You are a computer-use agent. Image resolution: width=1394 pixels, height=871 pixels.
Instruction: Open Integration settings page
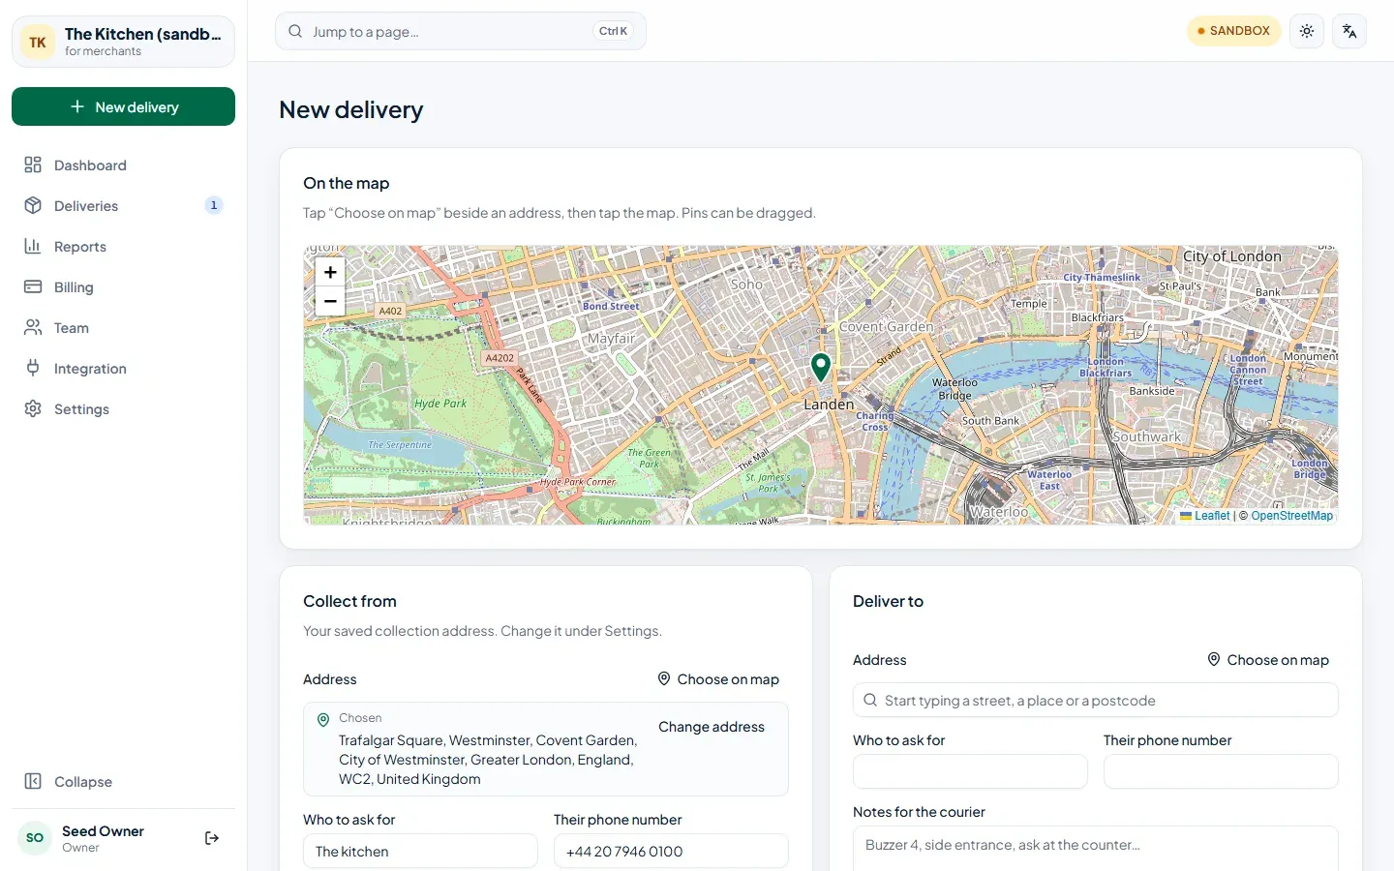pos(123,369)
